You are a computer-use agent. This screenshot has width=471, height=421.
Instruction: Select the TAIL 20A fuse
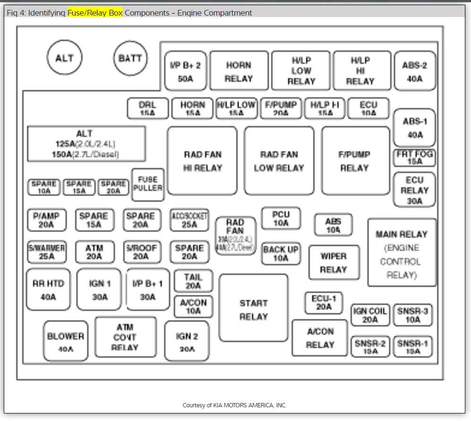(x=193, y=281)
